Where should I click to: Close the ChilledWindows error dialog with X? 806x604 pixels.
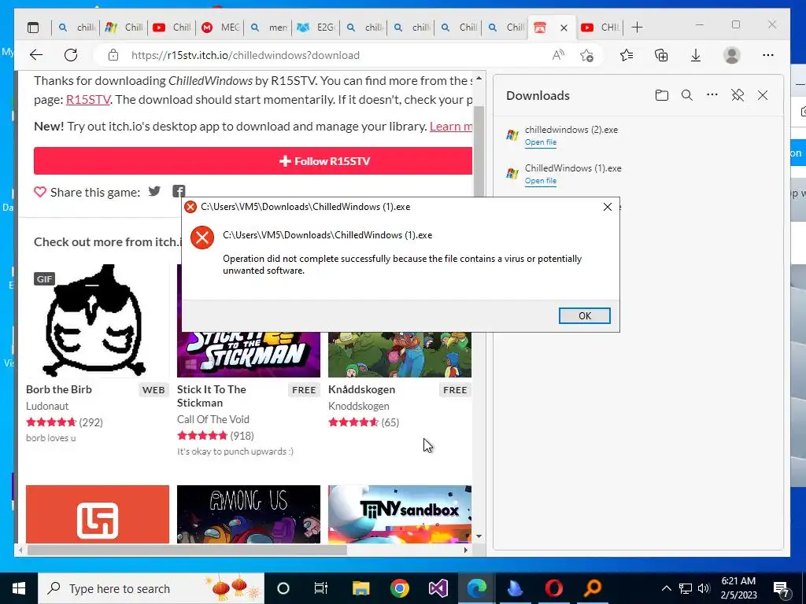(x=607, y=207)
